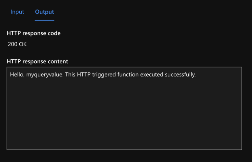Click the HTTP response content label
The image size is (252, 162).
(x=37, y=61)
